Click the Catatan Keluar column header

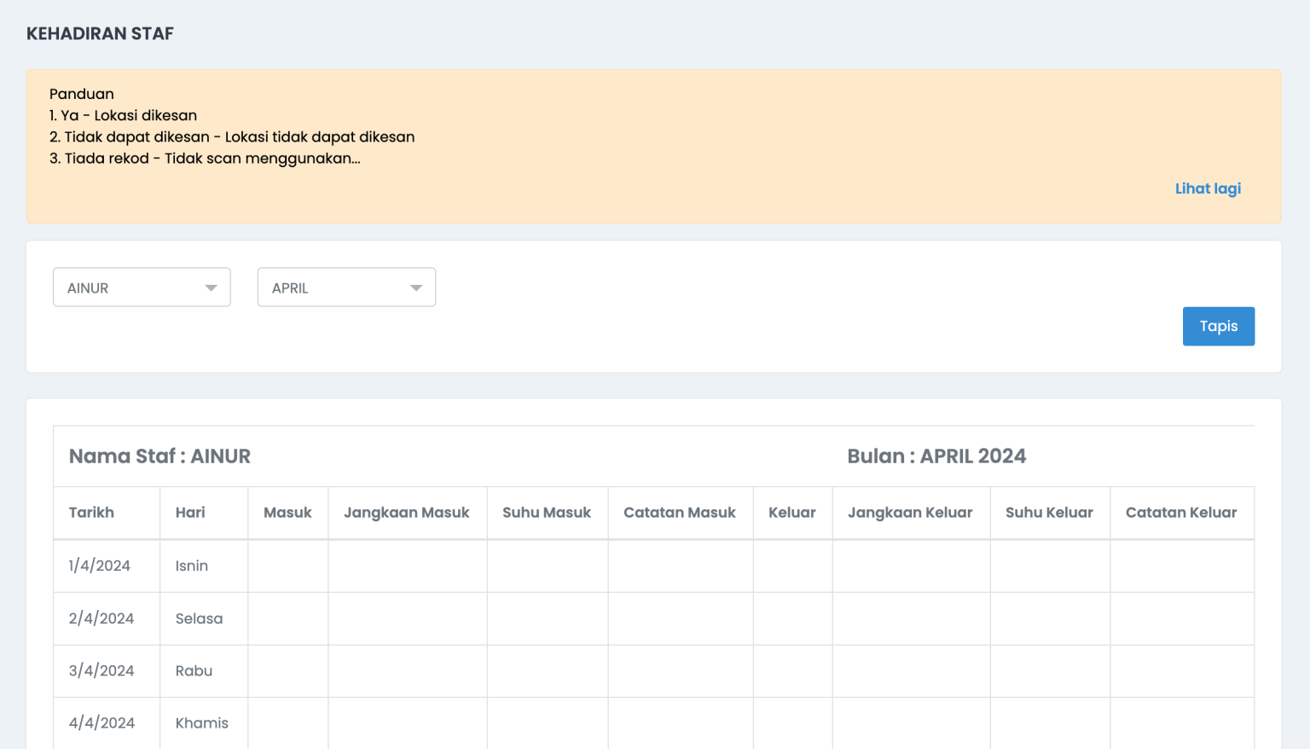(x=1181, y=513)
